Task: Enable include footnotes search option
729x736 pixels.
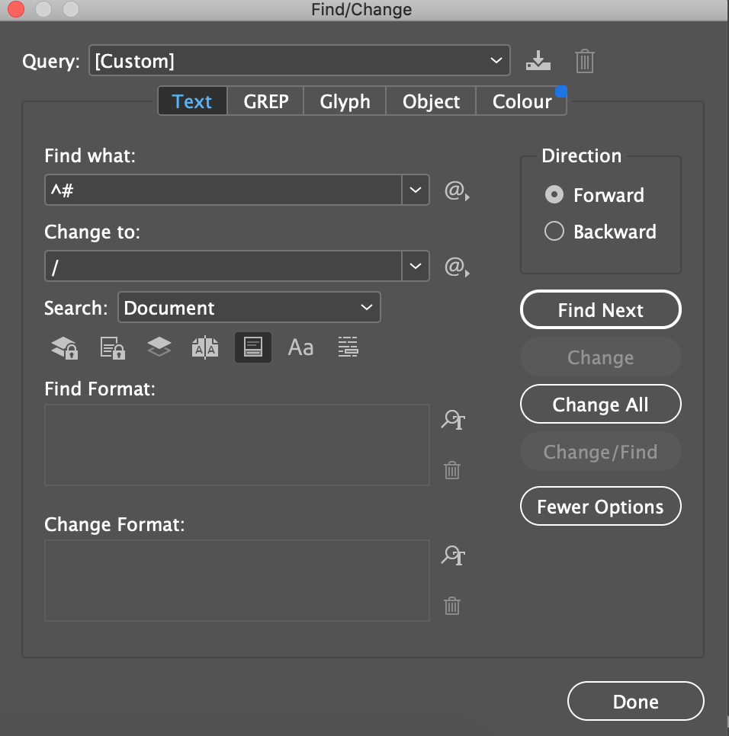Action: point(252,347)
